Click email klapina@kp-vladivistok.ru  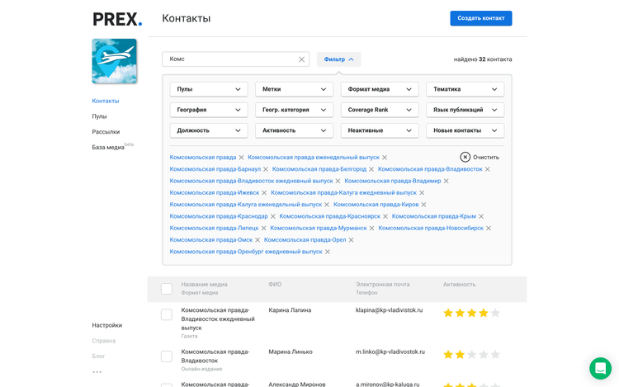pos(390,310)
